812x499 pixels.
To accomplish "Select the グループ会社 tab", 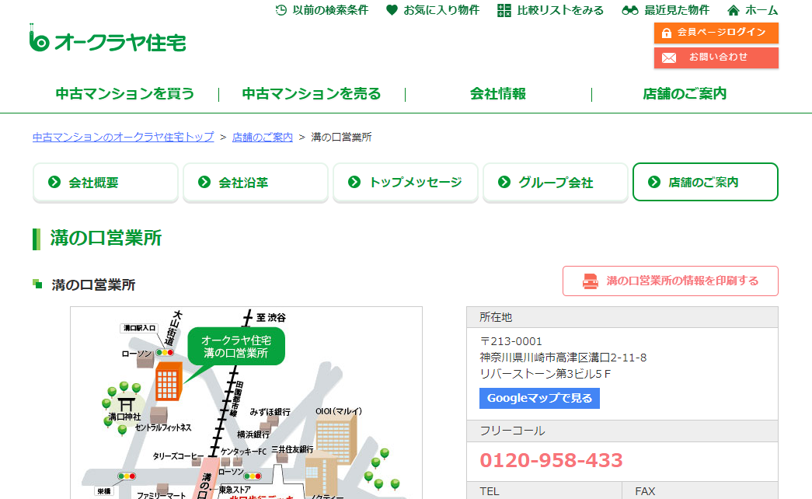I will 556,183.
